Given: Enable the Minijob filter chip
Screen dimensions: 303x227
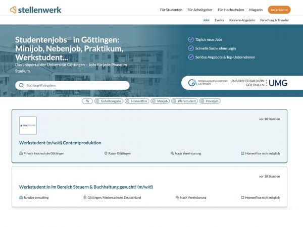Looking at the screenshot, I should [161, 101].
